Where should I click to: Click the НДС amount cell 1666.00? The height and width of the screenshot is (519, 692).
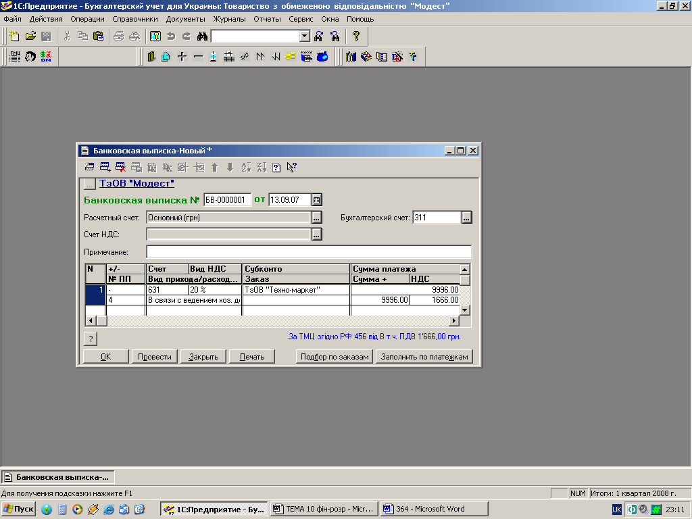435,300
